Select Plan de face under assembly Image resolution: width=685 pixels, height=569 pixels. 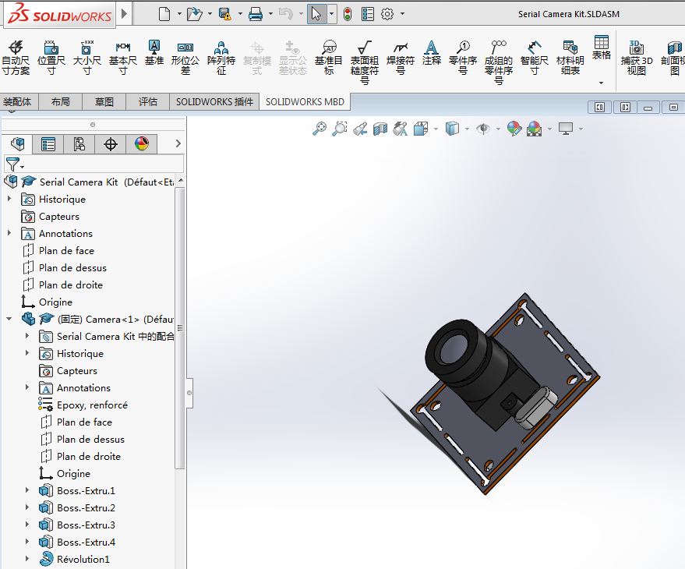tap(66, 250)
